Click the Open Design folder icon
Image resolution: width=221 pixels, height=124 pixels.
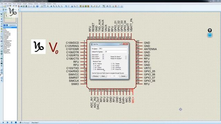click(x=5, y=6)
